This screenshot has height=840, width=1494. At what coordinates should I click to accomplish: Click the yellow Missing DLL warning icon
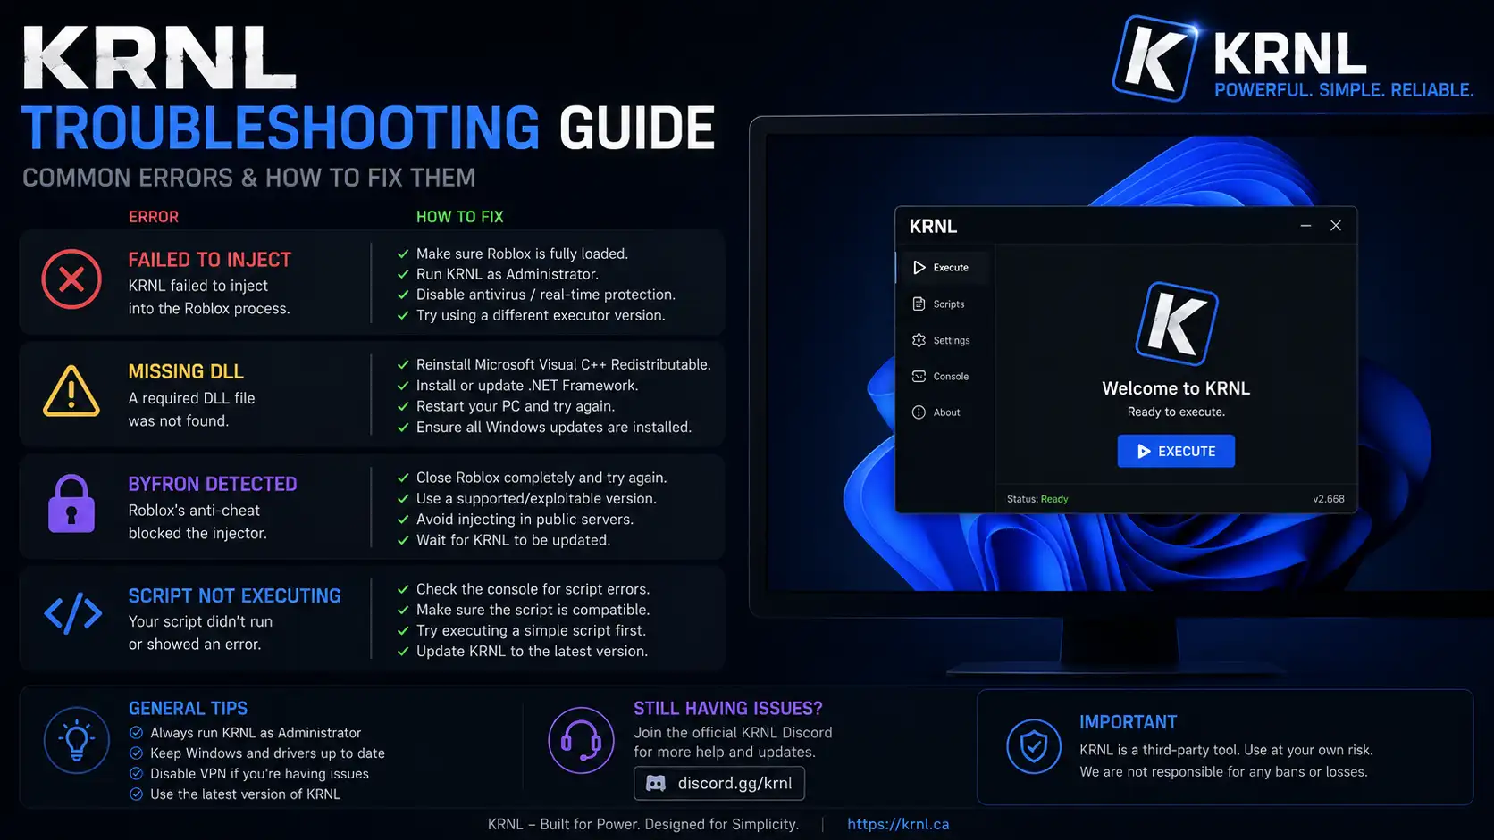pos(71,391)
